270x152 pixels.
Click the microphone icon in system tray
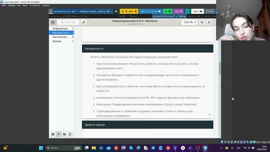pyautogui.click(x=232, y=148)
